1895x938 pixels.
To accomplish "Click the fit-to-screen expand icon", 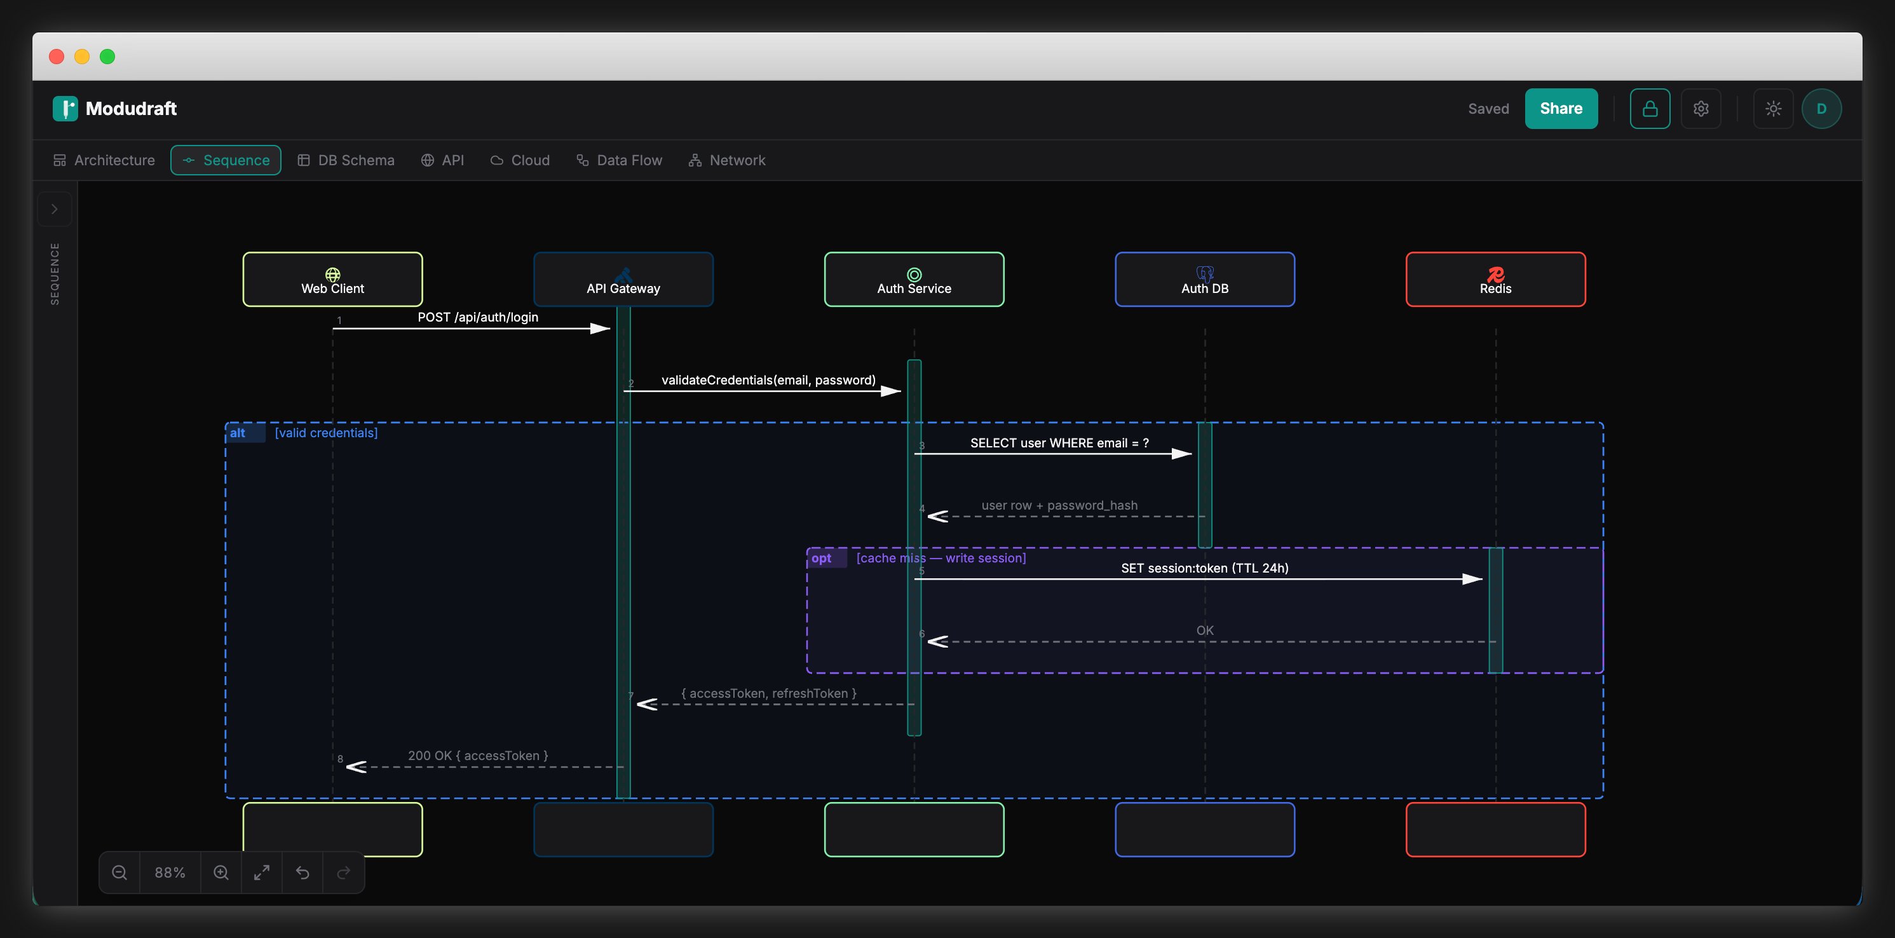I will click(261, 872).
